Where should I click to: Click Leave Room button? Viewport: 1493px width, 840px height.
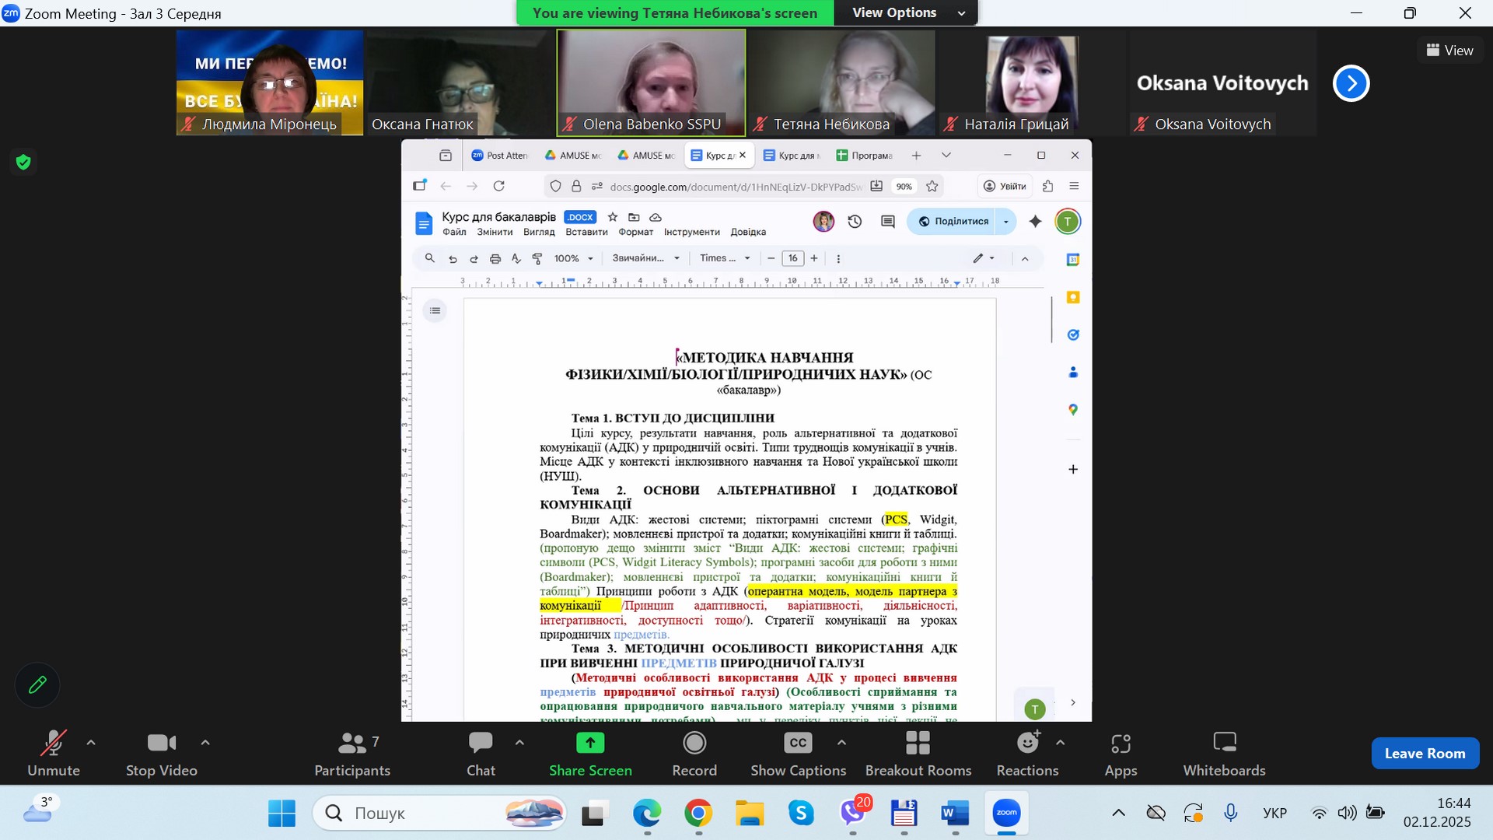[x=1425, y=753]
